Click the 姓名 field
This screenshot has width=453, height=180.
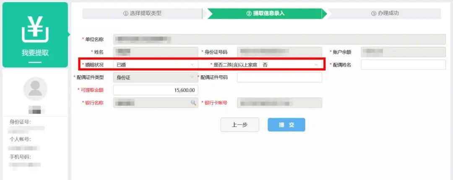click(156, 52)
